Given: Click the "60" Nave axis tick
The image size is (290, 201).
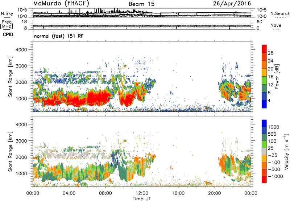Looking at the screenshot, I should coord(259,22).
